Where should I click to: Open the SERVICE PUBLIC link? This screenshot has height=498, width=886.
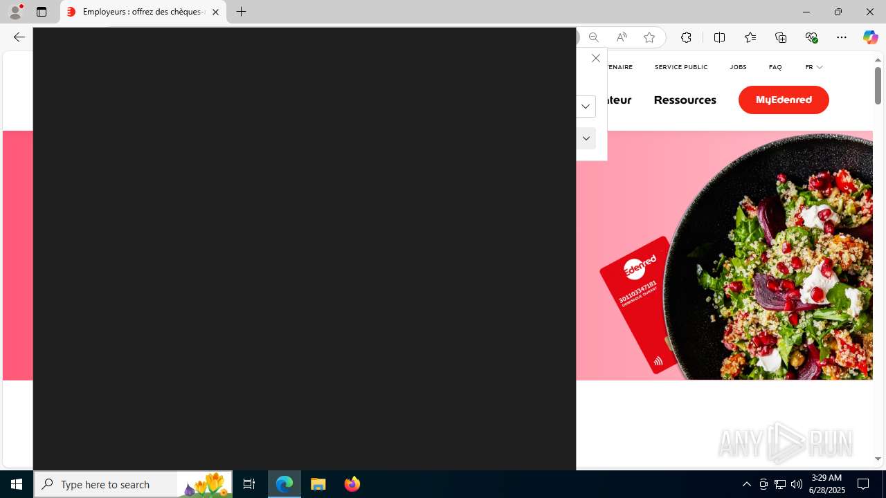(681, 67)
